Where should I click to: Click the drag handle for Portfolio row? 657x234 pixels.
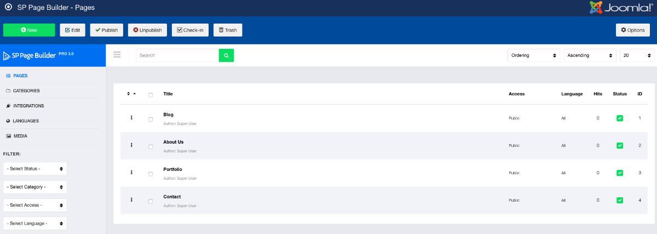tap(131, 173)
